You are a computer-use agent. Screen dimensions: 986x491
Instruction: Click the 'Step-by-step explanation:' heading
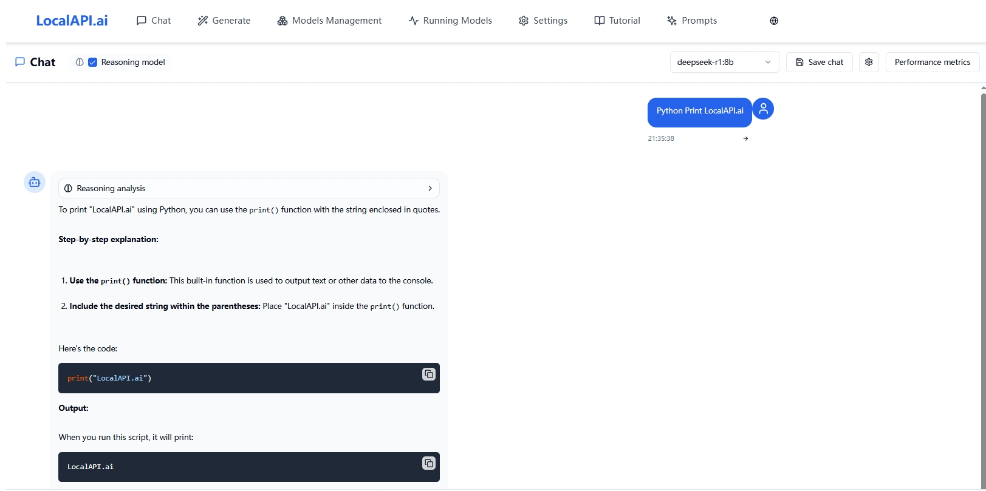pos(108,239)
